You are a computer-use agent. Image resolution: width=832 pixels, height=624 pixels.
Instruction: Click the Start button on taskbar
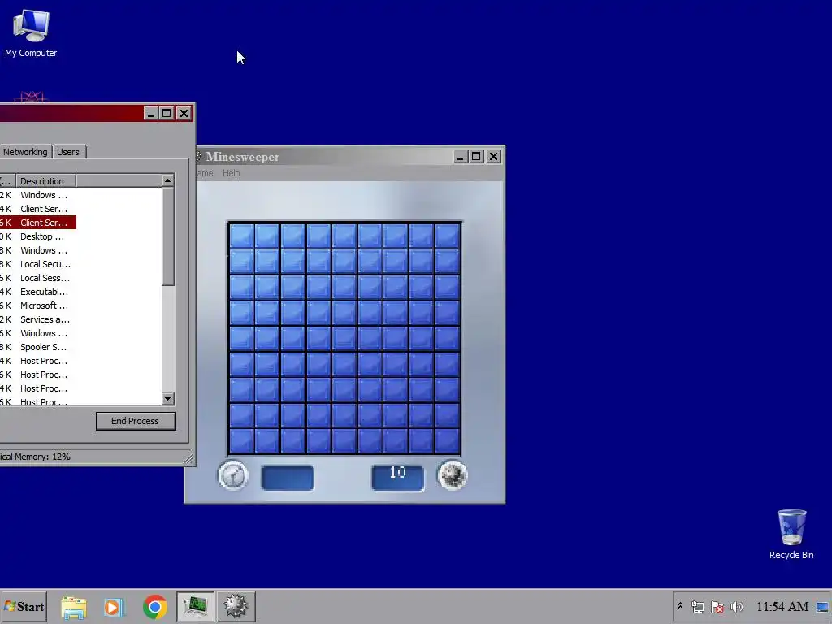tap(24, 606)
